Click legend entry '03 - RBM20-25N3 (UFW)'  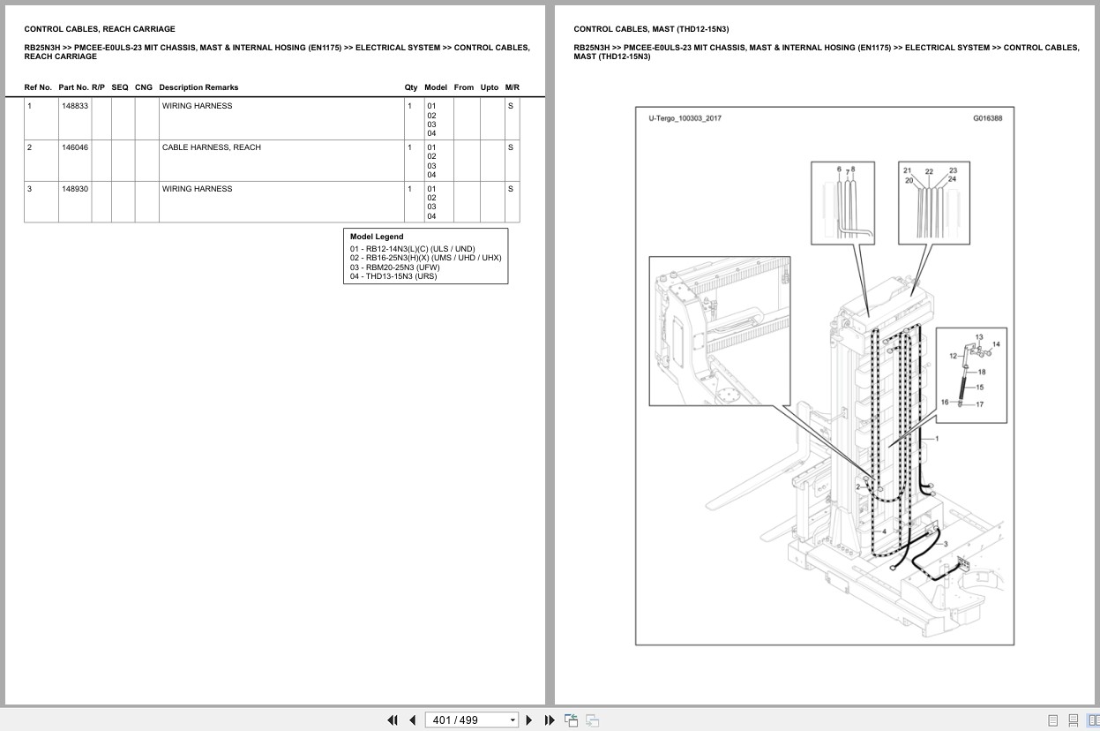pos(394,268)
